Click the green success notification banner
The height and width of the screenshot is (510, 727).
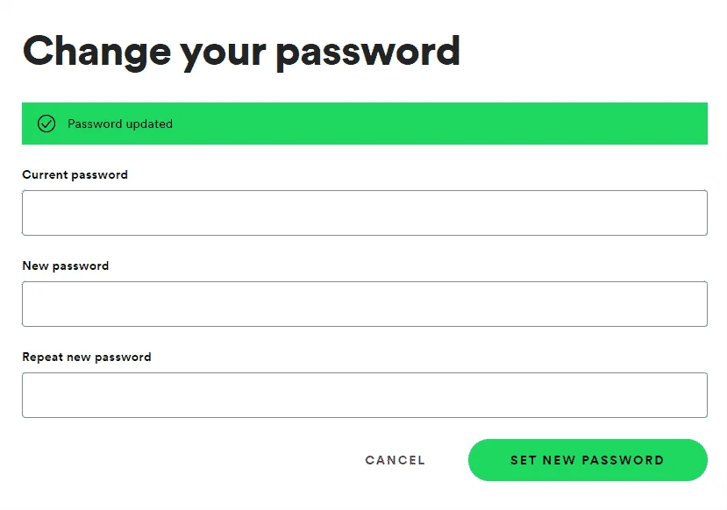point(365,124)
